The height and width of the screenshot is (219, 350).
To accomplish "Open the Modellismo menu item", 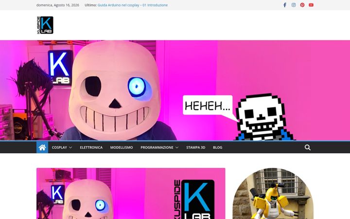I will click(122, 147).
